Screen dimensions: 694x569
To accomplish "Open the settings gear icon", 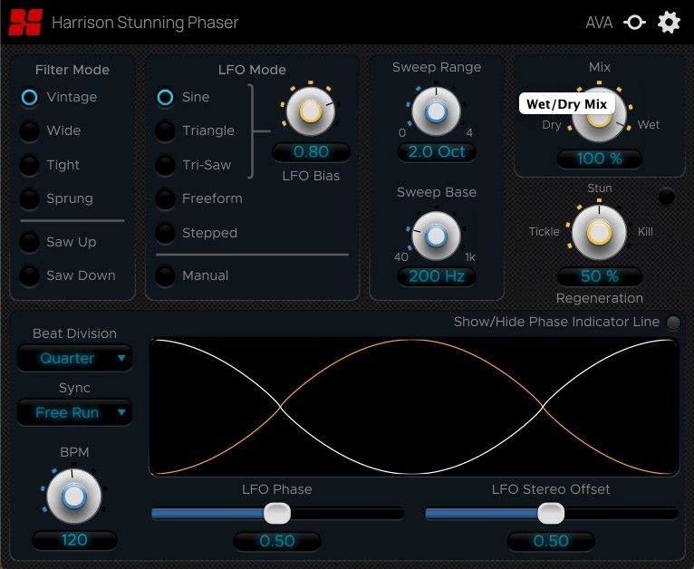I will coord(669,23).
